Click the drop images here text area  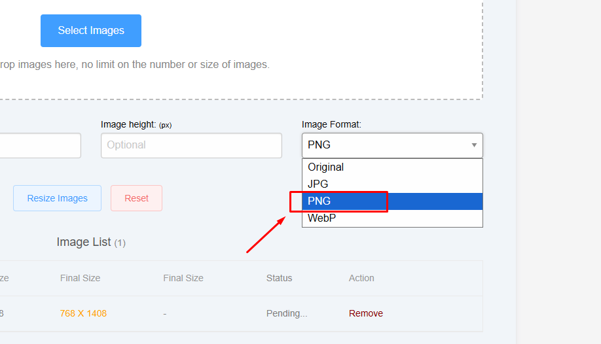click(135, 65)
